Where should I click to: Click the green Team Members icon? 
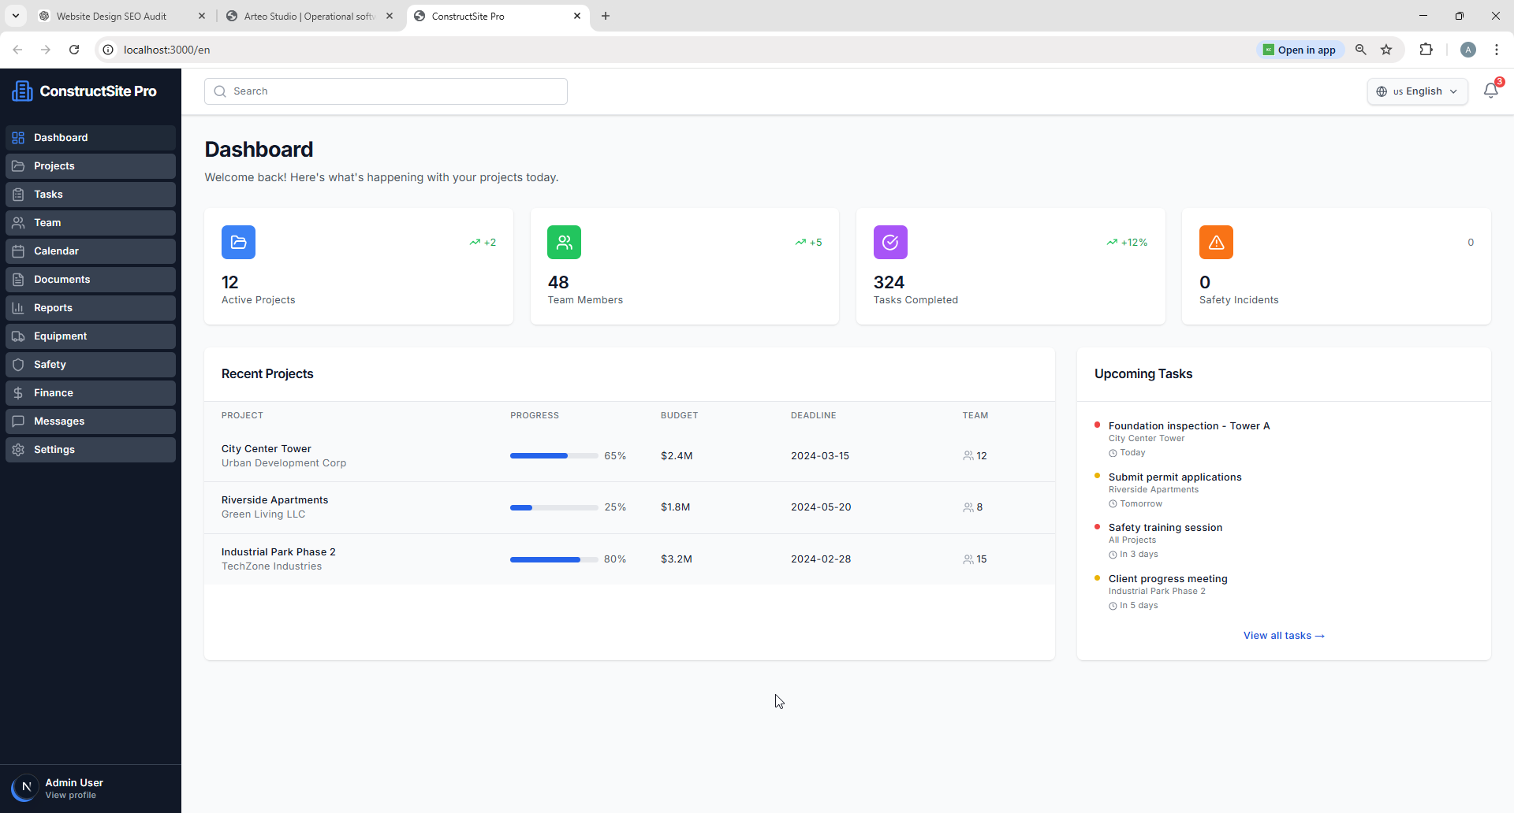(564, 243)
